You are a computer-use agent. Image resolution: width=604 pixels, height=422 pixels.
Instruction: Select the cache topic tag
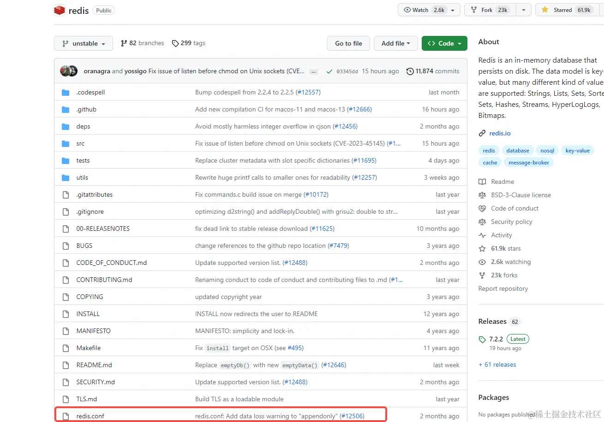(490, 163)
